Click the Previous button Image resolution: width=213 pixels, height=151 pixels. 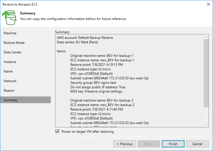(124, 144)
